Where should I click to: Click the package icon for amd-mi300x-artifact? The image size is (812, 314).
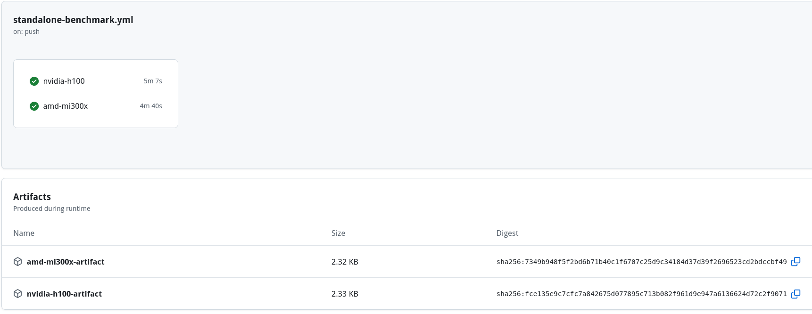pyautogui.click(x=18, y=262)
